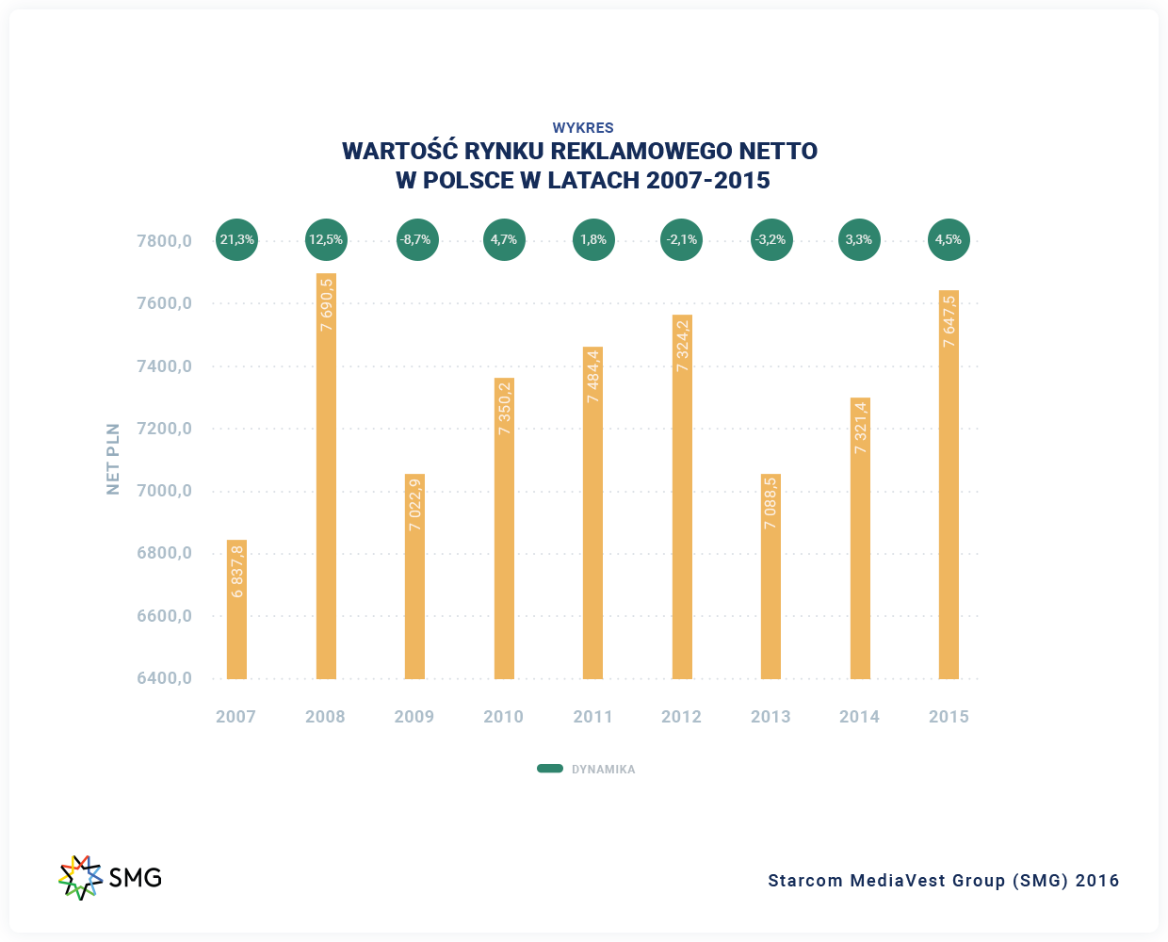1168x942 pixels.
Task: Click the Starcom MediaVest Group credit text
Action: coord(943,881)
